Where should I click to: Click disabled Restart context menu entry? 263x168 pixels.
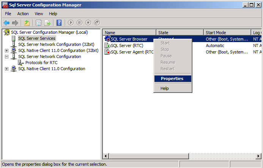point(173,69)
